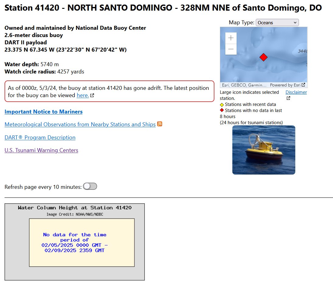Click the 'Map Type:' label

tap(241, 22)
